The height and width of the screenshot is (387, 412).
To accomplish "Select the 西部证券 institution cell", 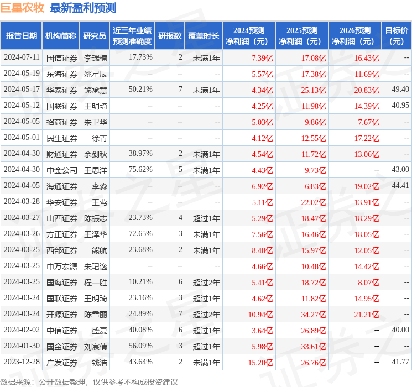I will tap(62, 250).
